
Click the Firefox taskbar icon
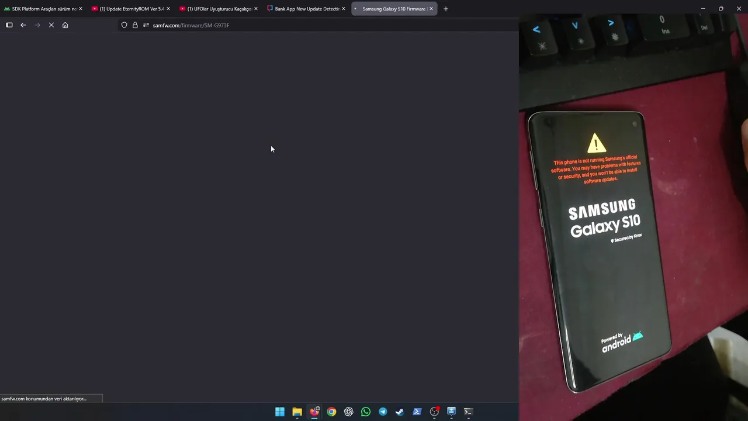point(314,412)
